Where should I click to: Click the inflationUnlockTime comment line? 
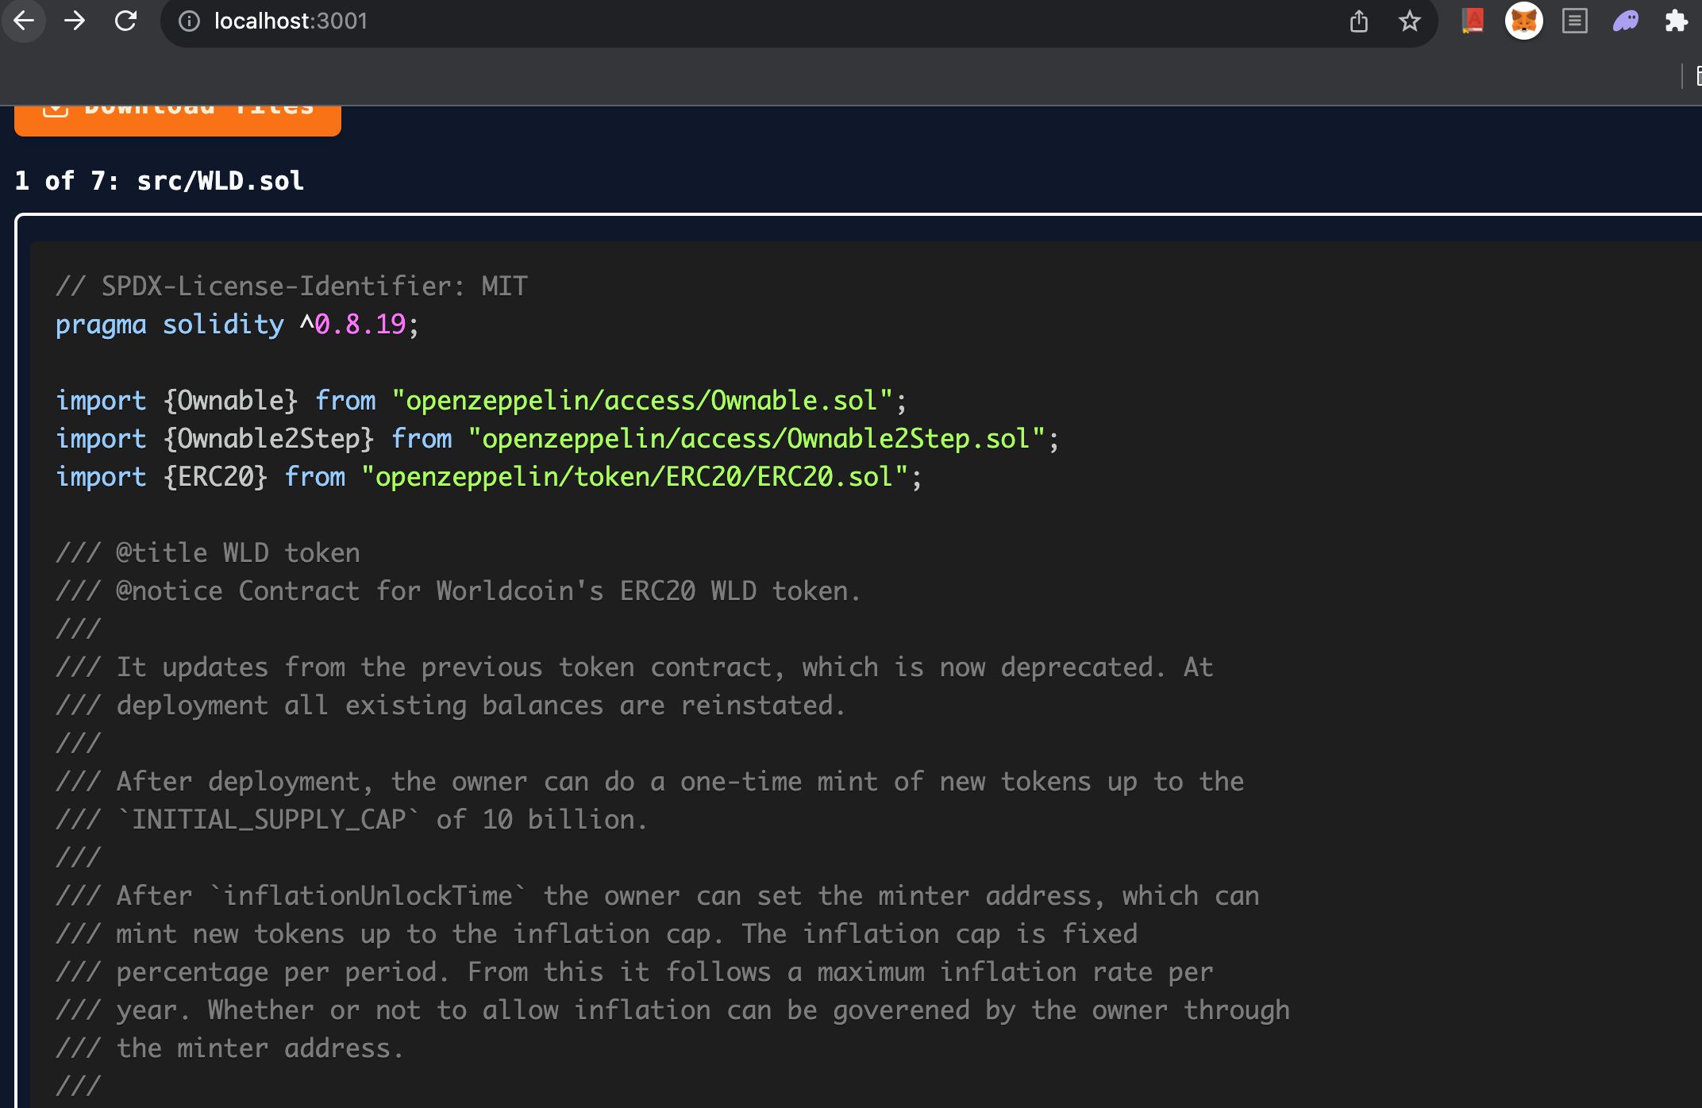pos(657,895)
